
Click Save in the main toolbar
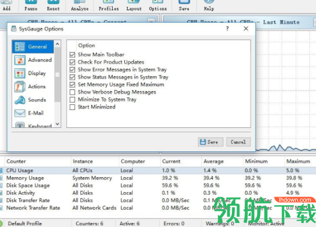click(184, 6)
